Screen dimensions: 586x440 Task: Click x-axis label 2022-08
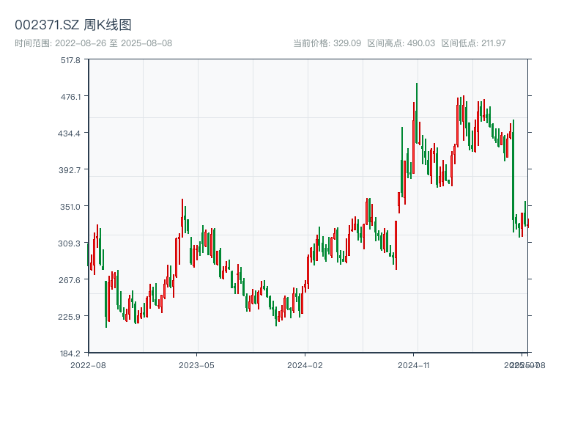pyautogui.click(x=88, y=365)
